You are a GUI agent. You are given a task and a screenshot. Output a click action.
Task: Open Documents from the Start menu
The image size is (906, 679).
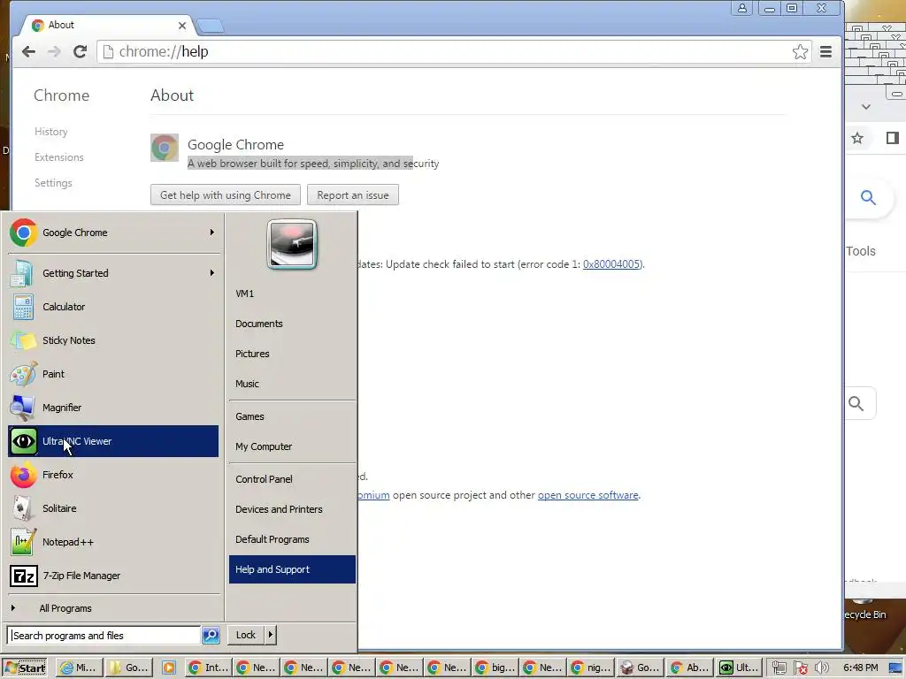tap(292, 324)
